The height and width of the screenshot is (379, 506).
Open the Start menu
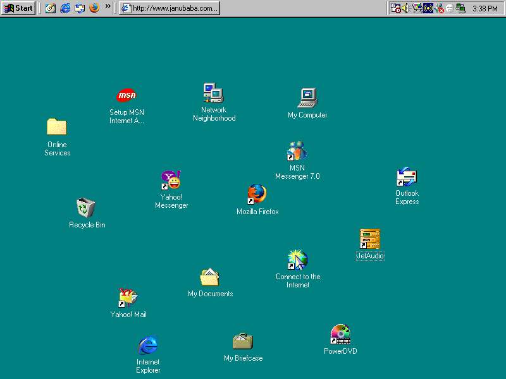pos(18,8)
